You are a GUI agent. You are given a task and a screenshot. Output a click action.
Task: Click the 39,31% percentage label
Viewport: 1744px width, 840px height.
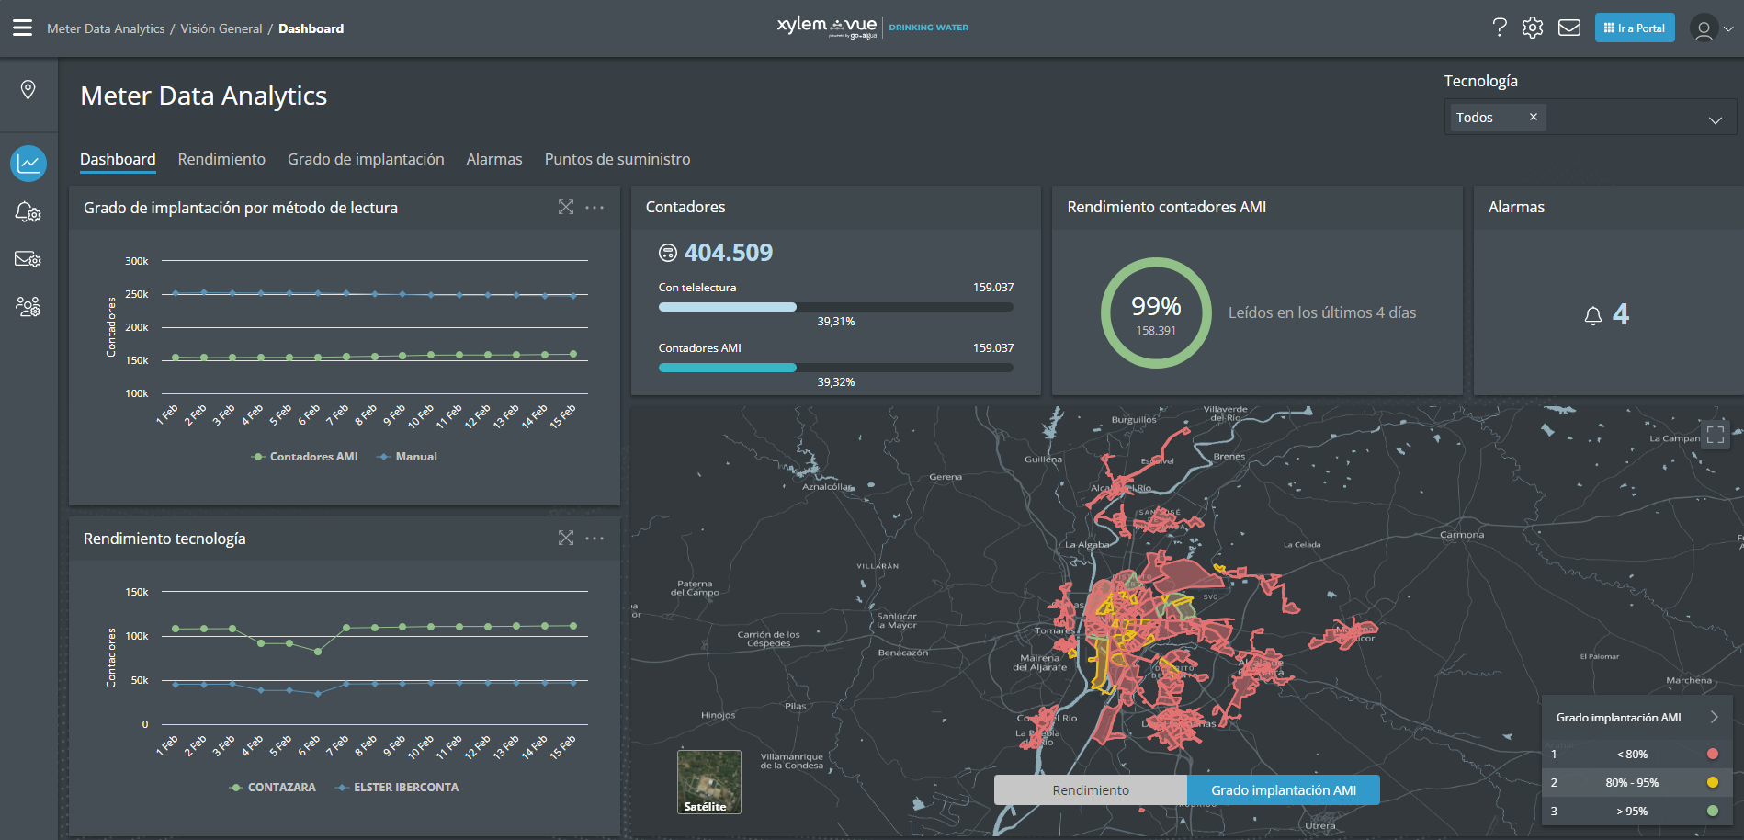[836, 322]
